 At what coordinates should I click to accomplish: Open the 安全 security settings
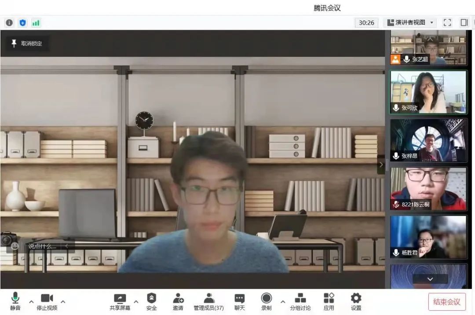(151, 302)
